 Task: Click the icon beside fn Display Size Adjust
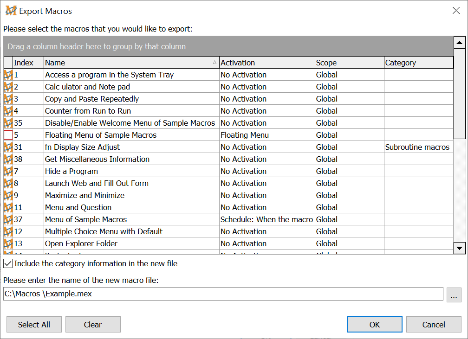8,147
